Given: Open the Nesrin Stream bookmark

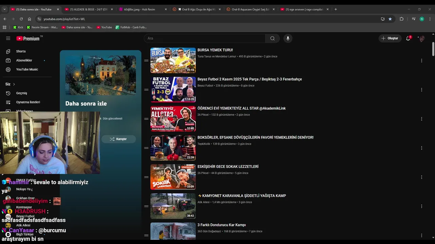Looking at the screenshot, I should pyautogui.click(x=42, y=27).
